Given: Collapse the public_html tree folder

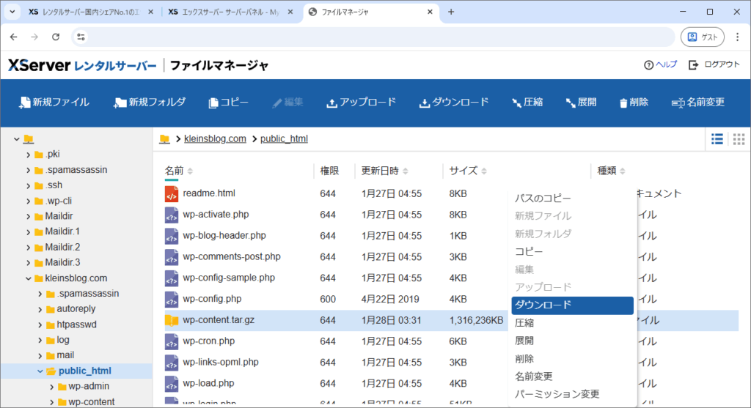Looking at the screenshot, I should pos(41,371).
